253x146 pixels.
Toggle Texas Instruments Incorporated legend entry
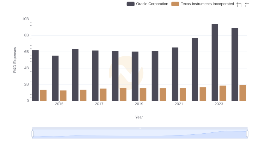[203, 4]
